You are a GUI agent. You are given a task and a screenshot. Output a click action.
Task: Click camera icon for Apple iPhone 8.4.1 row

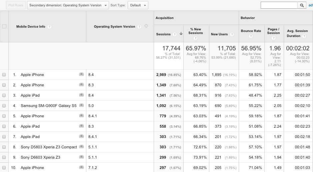click(x=81, y=116)
